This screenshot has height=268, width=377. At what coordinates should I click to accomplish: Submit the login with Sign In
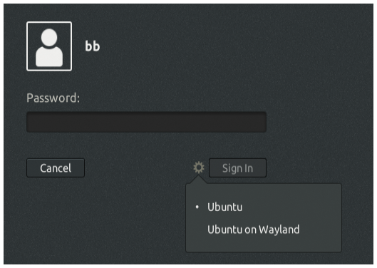[x=237, y=168]
